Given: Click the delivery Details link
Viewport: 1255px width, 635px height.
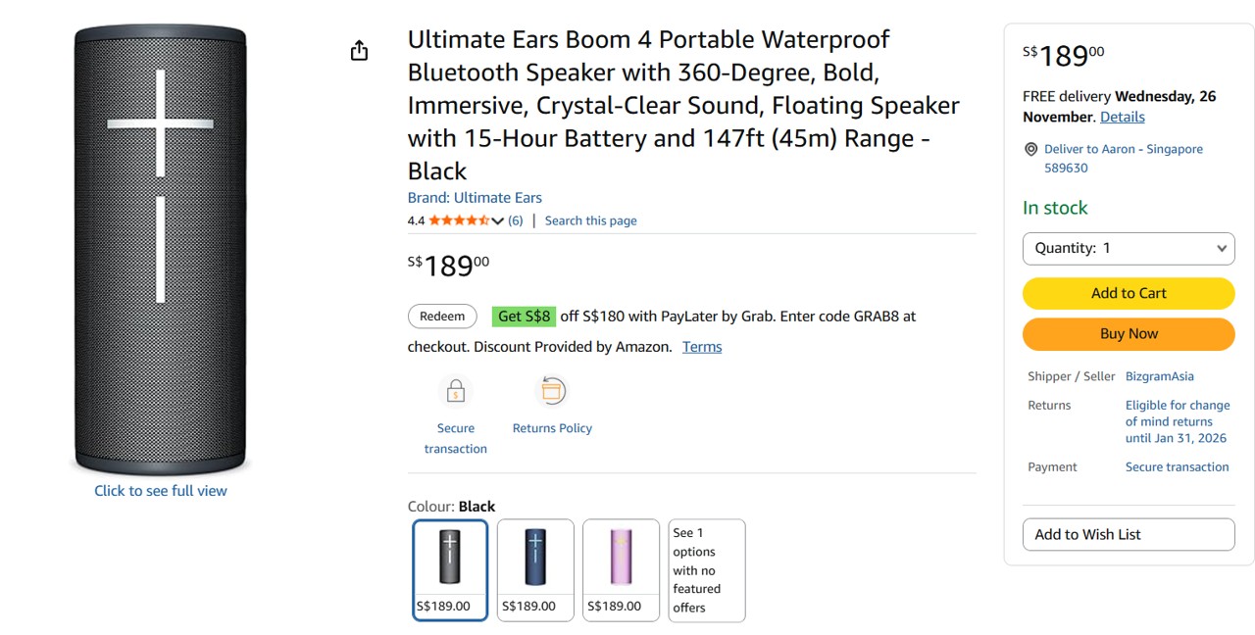Looking at the screenshot, I should pos(1122,117).
